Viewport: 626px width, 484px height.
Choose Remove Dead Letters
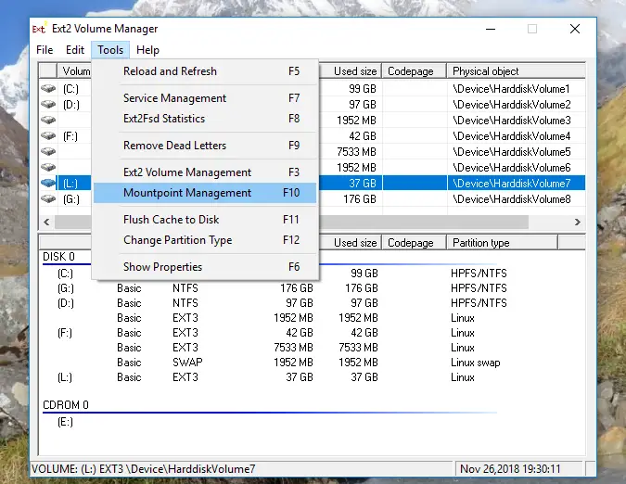click(205, 146)
